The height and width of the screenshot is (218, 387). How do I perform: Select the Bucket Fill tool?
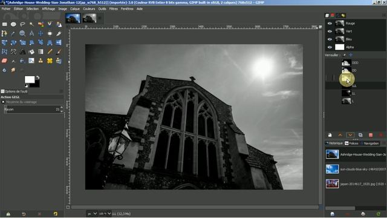coord(31,51)
